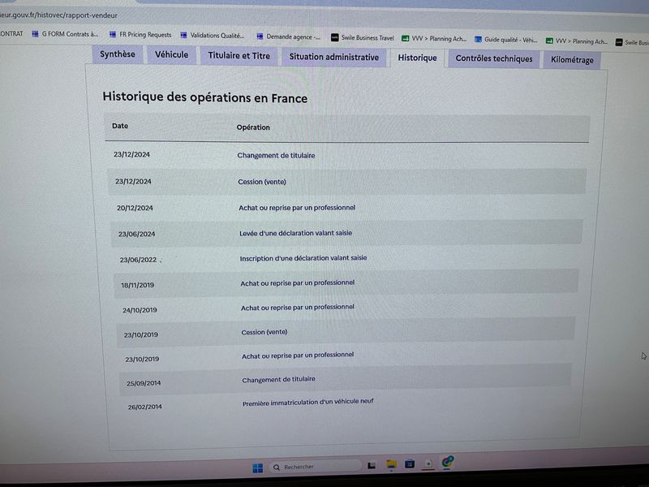The image size is (649, 487).
Task: Select the Contrôles techniques tab
Action: click(494, 58)
